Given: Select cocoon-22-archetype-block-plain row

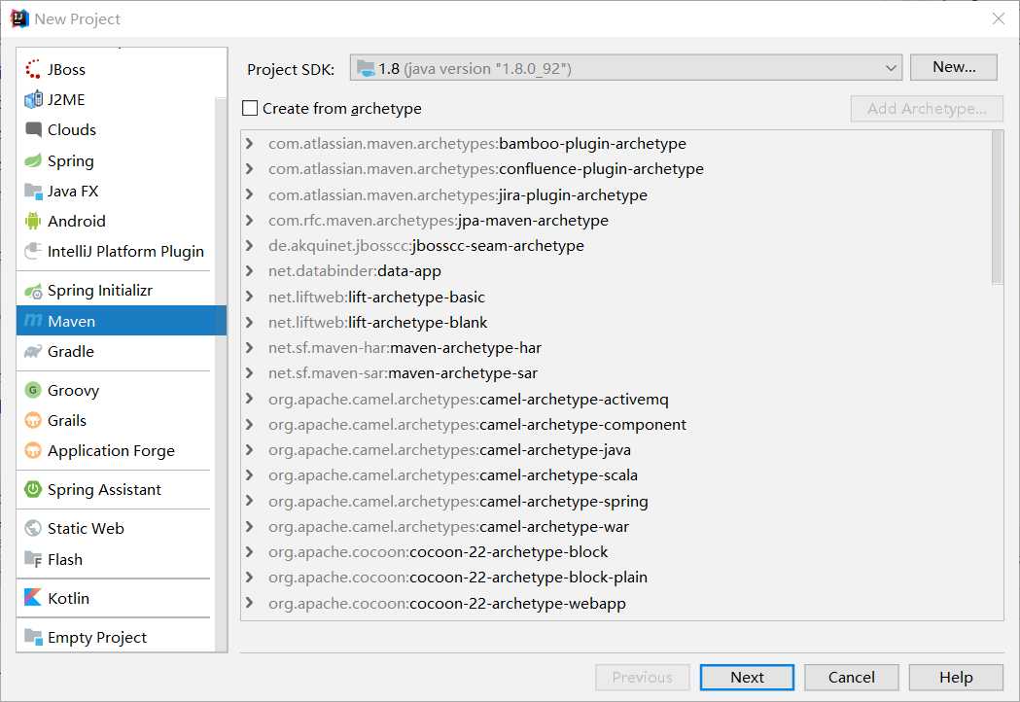Looking at the screenshot, I should click(x=616, y=578).
